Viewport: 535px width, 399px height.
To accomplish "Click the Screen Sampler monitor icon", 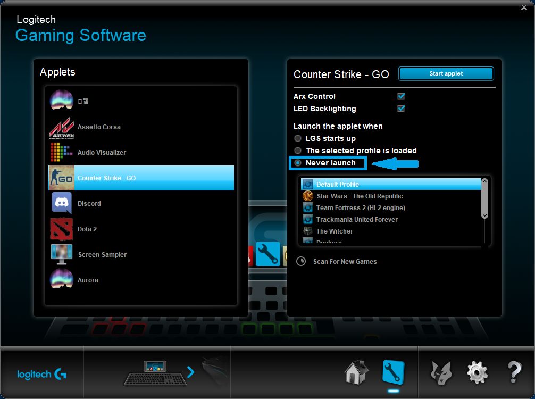I will [x=61, y=254].
